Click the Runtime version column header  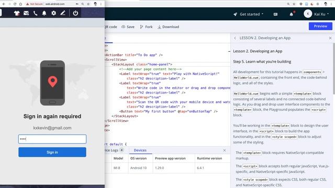click(x=209, y=158)
